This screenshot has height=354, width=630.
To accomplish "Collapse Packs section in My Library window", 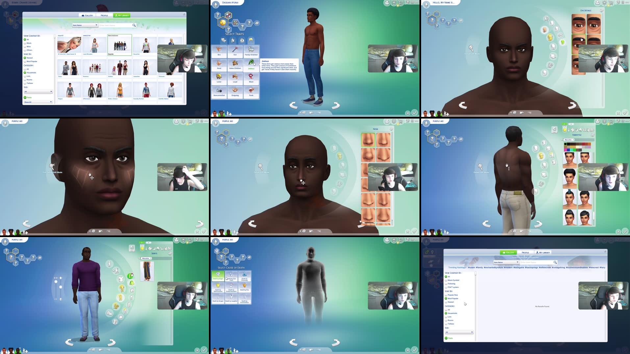I will tap(25, 97).
